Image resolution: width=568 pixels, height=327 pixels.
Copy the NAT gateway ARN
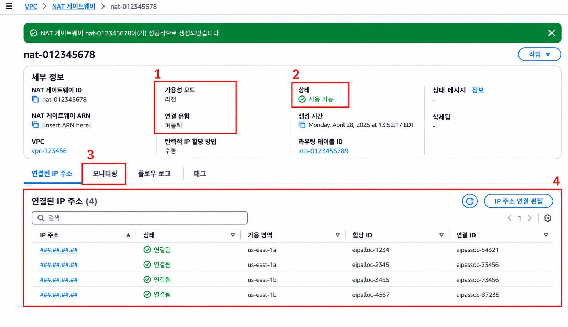pyautogui.click(x=35, y=125)
